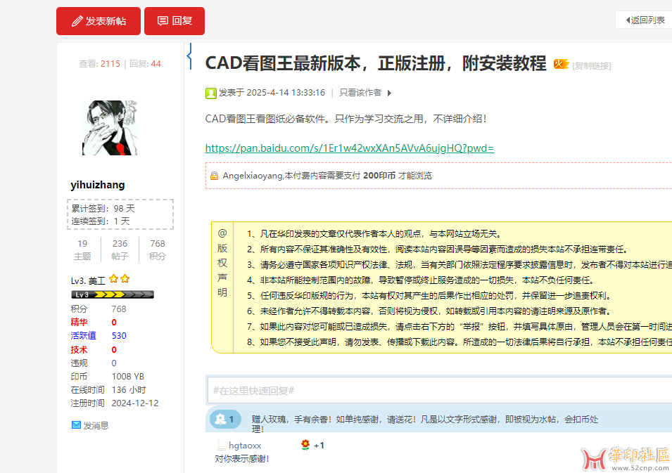View the 768 积分 points count
The width and height of the screenshot is (672, 473).
(x=158, y=250)
